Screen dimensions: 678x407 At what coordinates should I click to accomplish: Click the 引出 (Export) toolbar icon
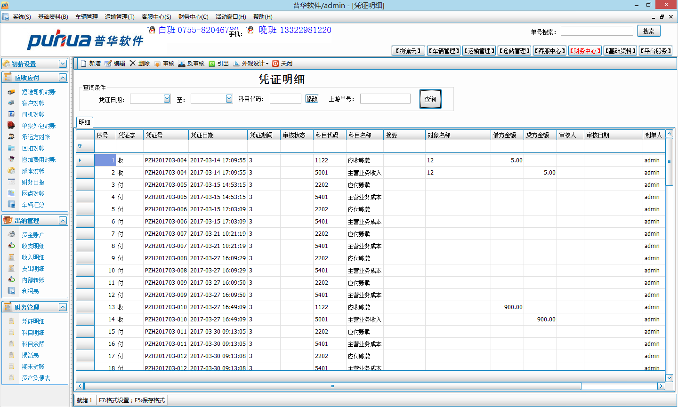(212, 64)
